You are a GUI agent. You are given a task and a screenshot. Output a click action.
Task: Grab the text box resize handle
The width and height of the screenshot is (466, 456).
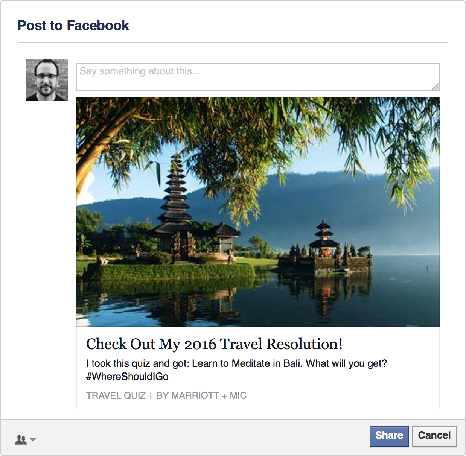pos(436,87)
